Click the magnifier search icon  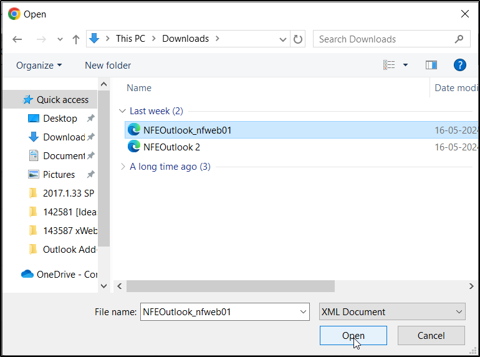[459, 39]
